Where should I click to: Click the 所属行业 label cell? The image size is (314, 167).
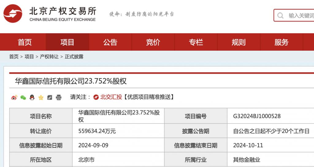tap(196, 160)
